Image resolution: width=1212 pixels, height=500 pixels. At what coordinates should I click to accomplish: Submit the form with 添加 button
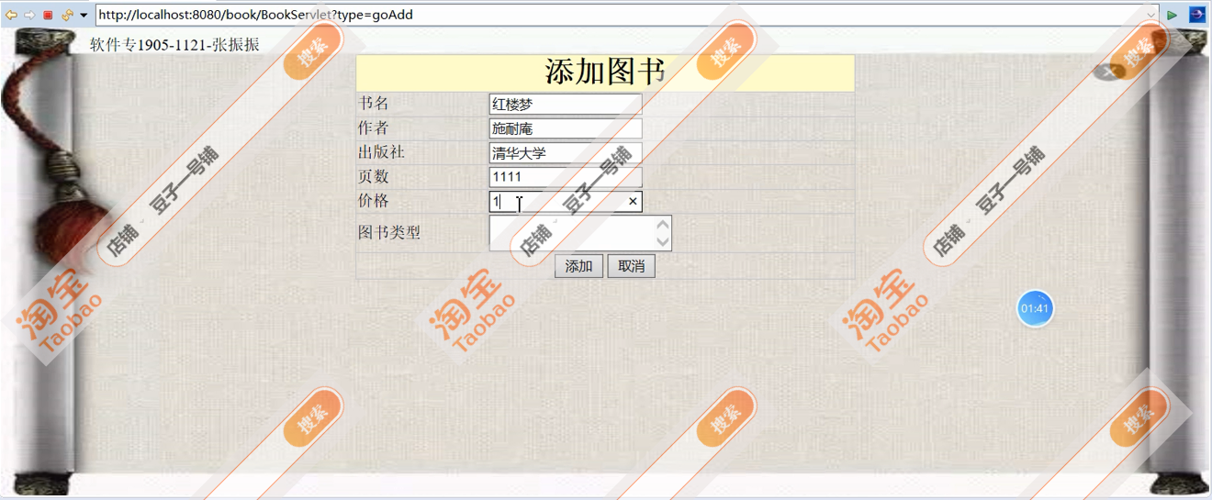(x=578, y=266)
